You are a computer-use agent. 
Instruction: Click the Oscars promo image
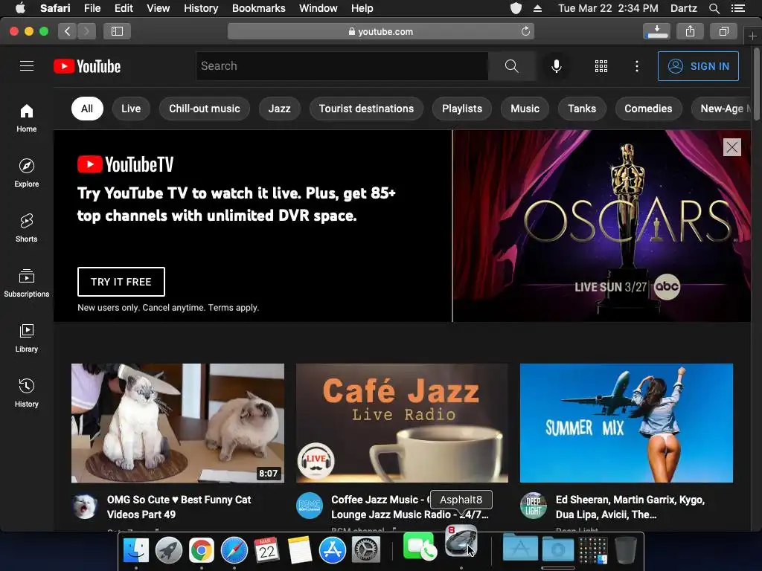602,226
